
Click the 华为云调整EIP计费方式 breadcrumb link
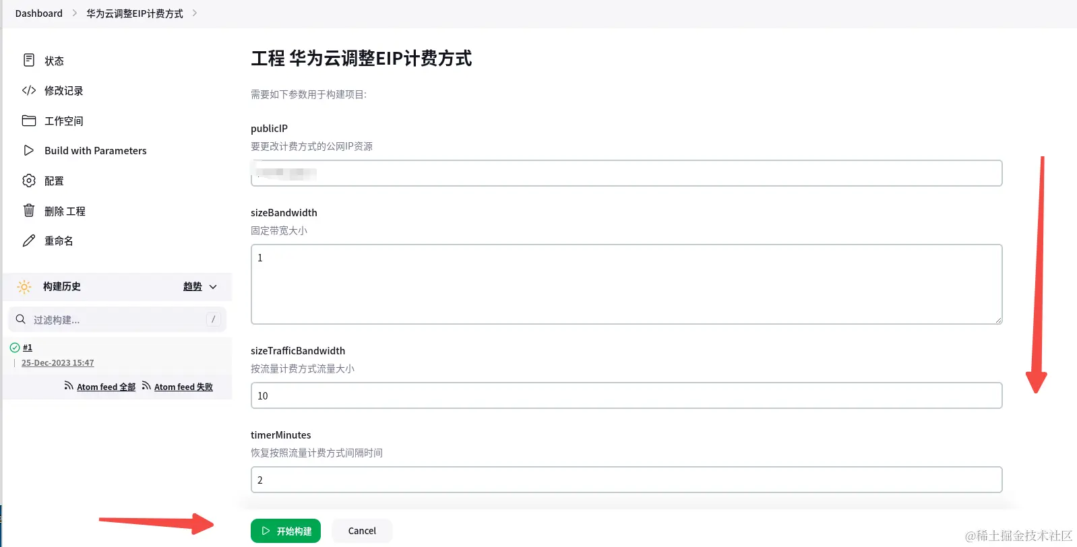pyautogui.click(x=135, y=13)
